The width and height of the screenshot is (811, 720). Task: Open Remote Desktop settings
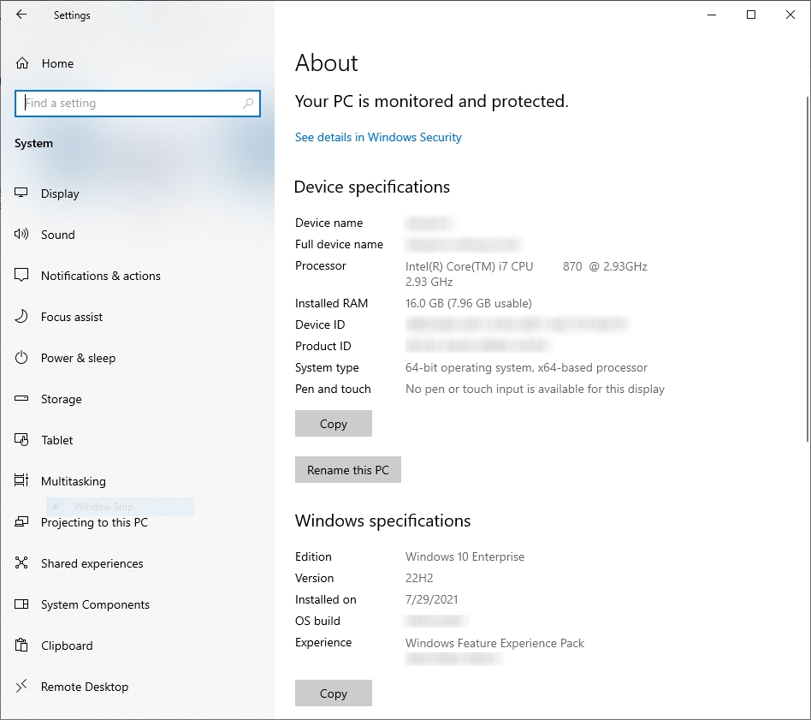pos(85,687)
